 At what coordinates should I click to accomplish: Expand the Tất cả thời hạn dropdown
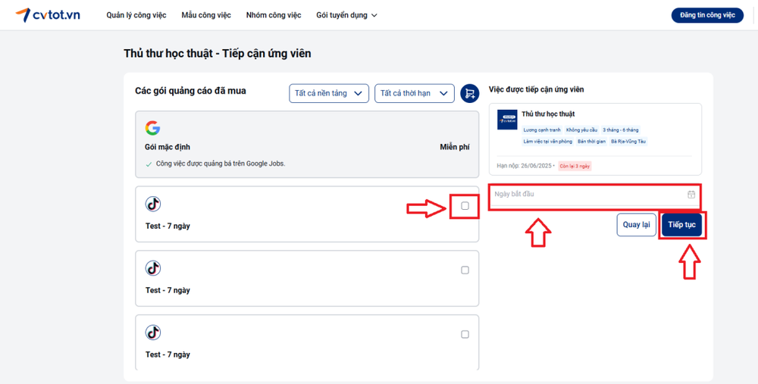click(x=414, y=93)
